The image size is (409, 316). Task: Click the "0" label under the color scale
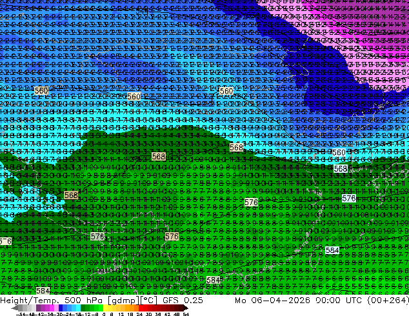click(104, 314)
